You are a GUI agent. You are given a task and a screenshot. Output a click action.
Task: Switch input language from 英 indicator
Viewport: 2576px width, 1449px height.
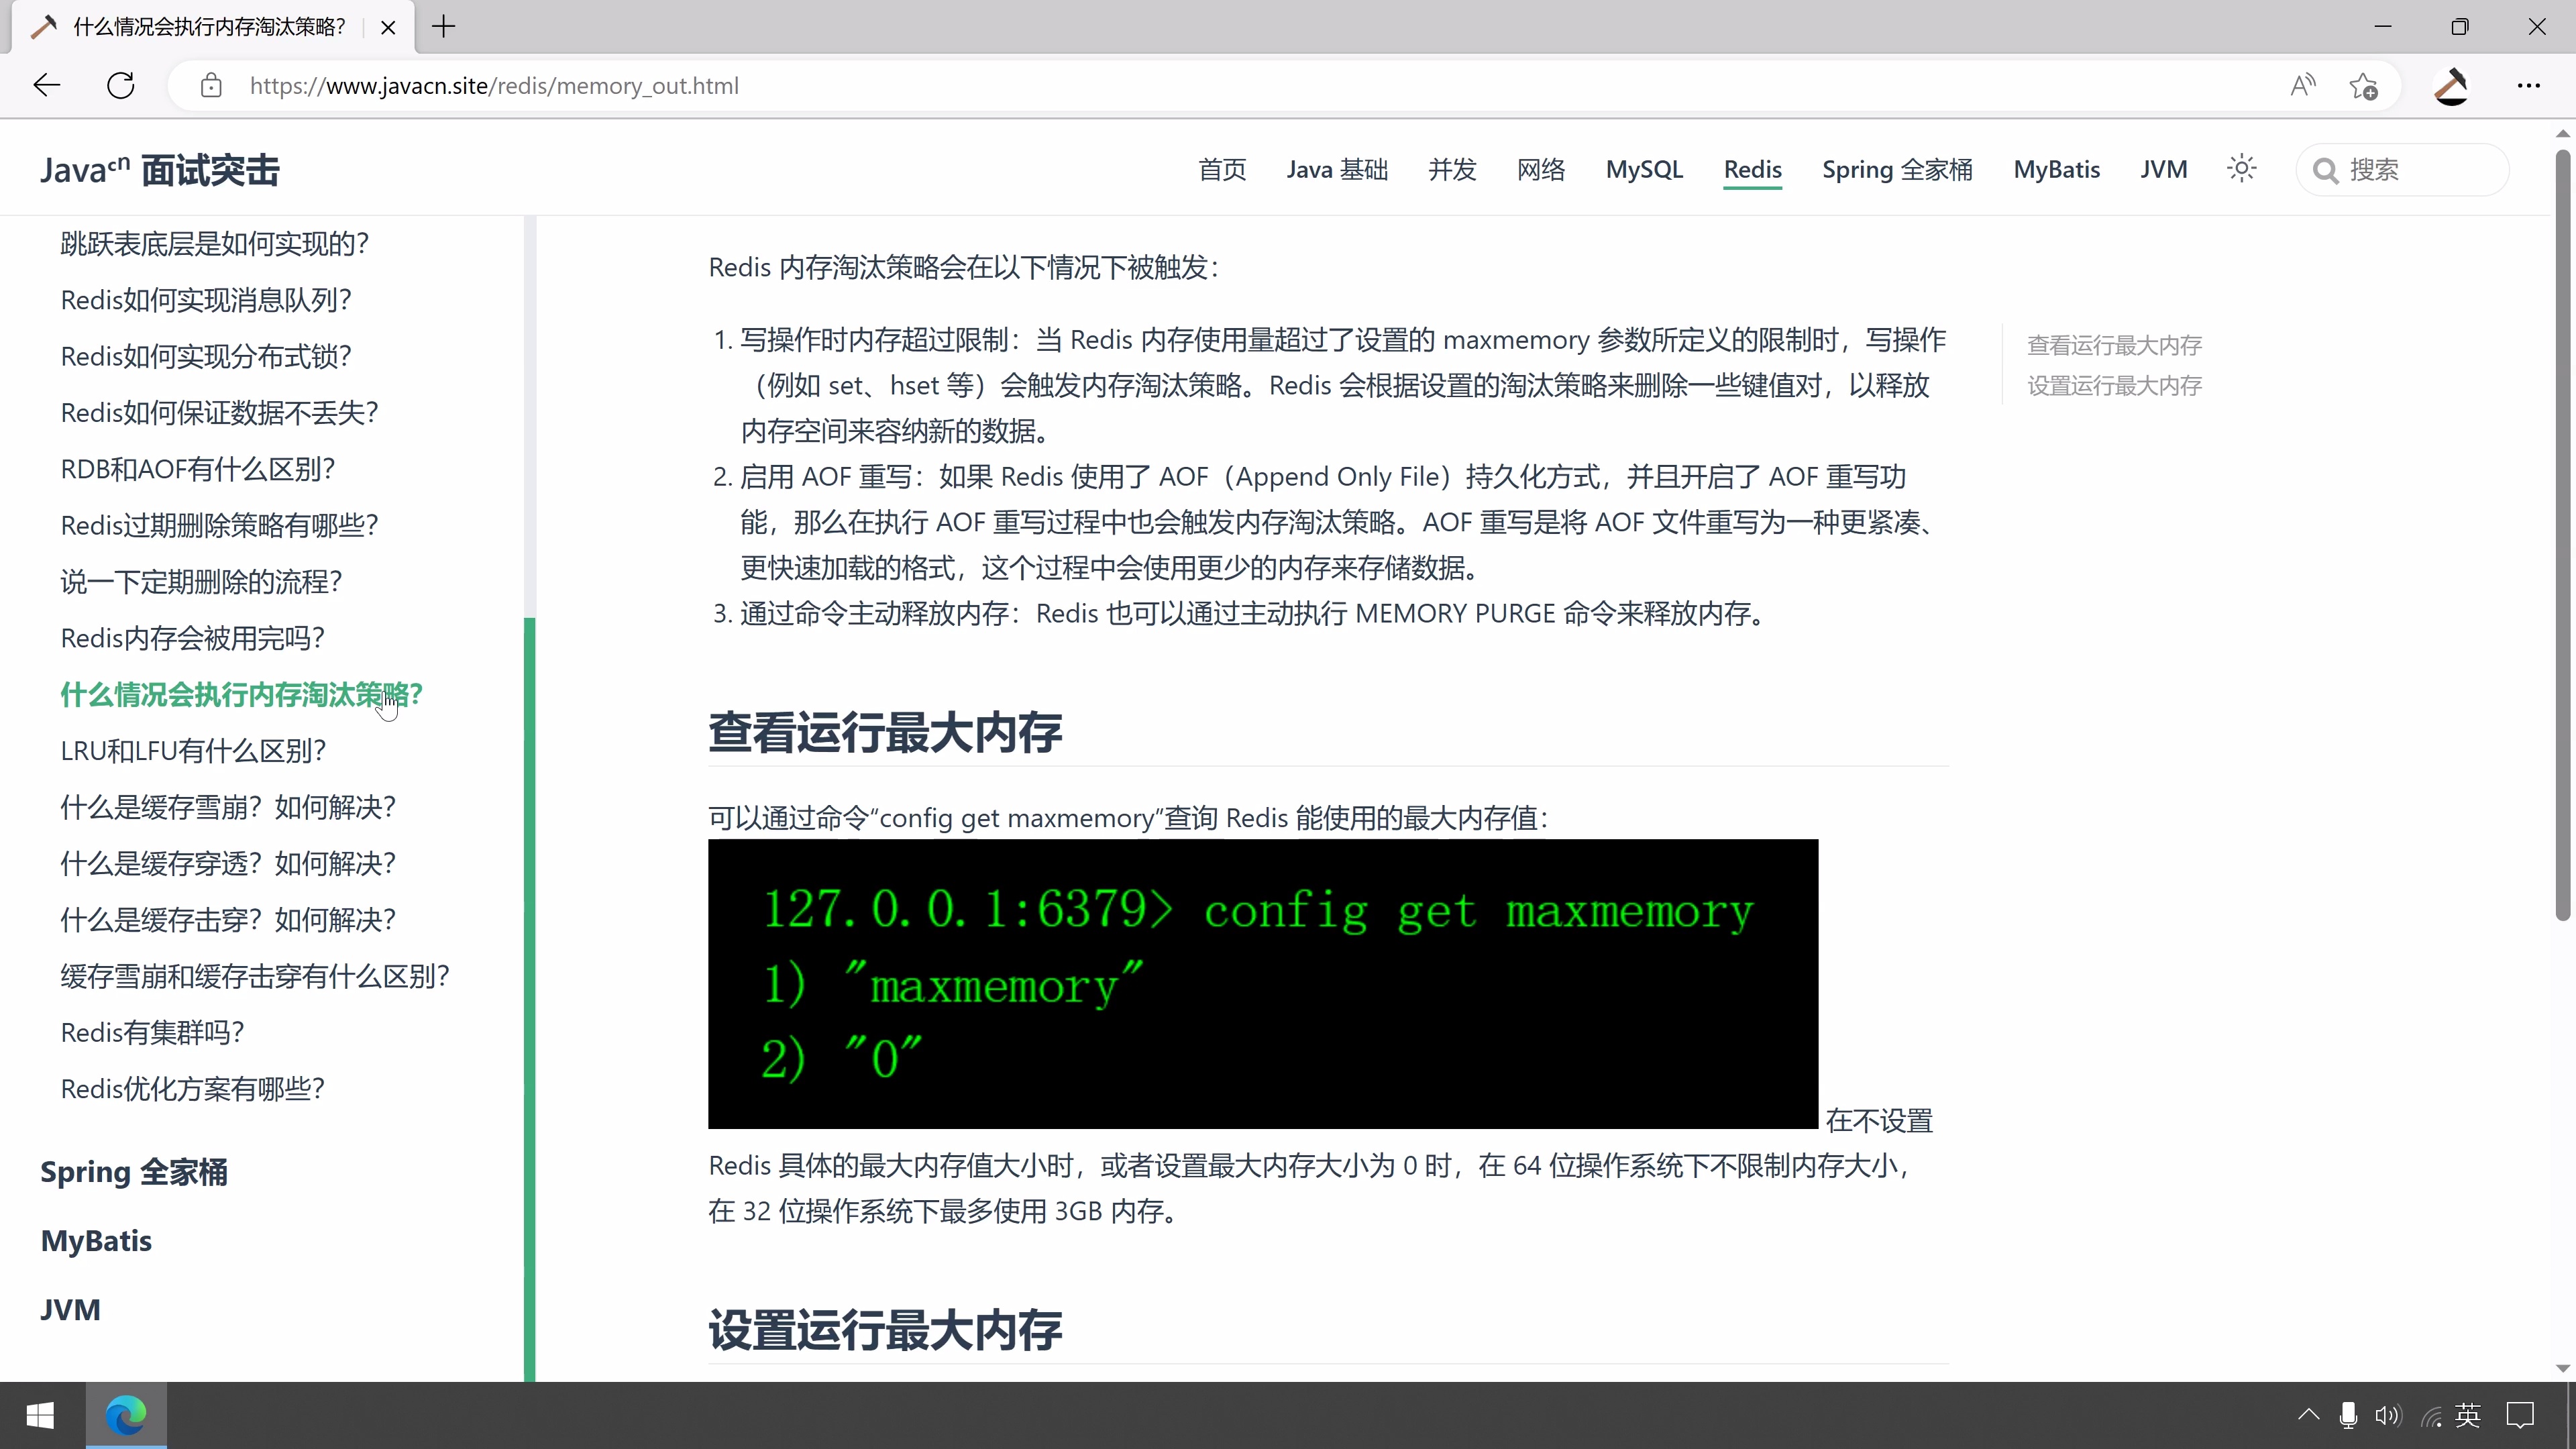pos(2468,1415)
